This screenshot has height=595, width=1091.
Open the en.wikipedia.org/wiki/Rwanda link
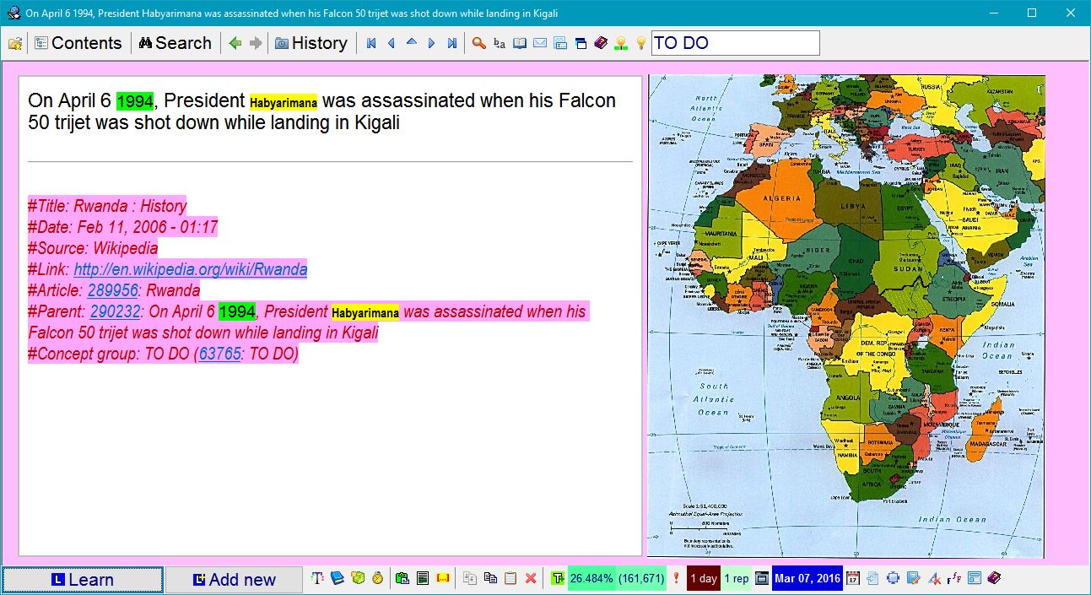point(190,269)
